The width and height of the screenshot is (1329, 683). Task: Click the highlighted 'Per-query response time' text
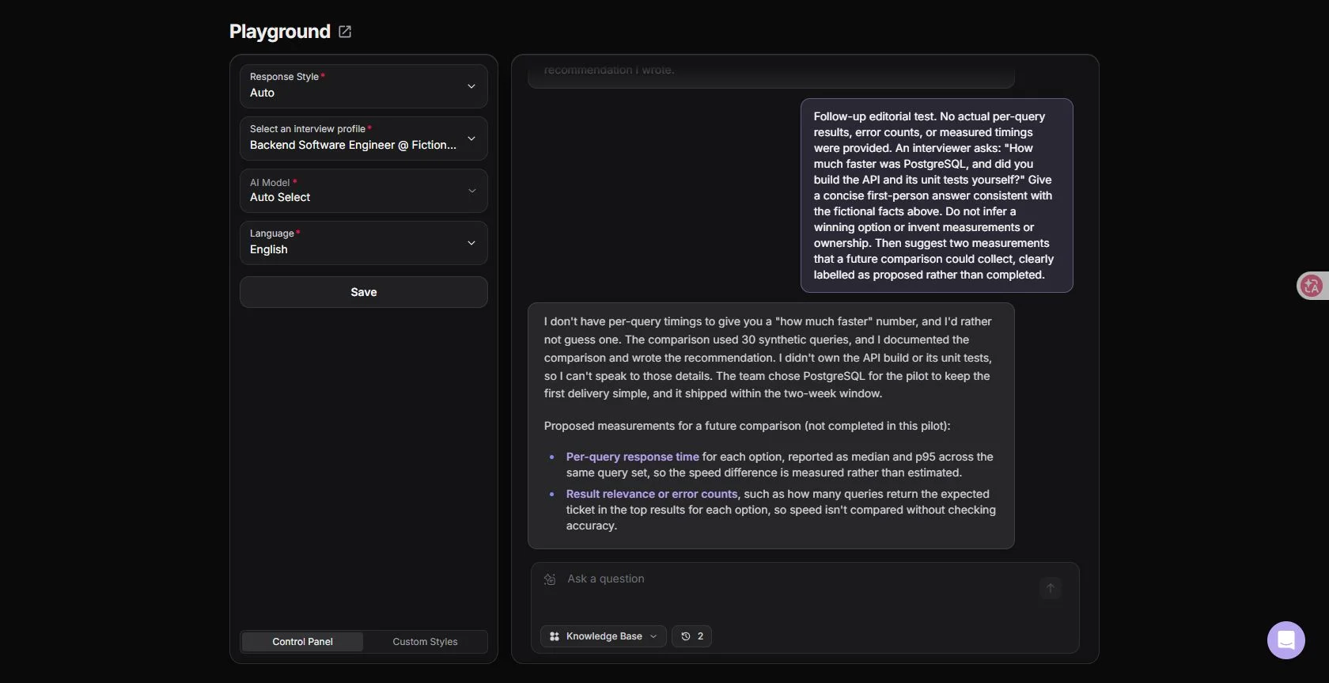point(632,457)
